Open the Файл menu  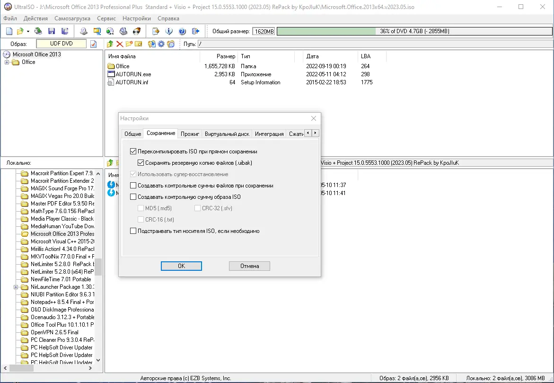[x=10, y=18]
